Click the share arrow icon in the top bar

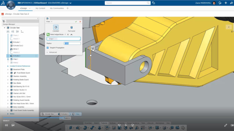(x=231, y=3)
